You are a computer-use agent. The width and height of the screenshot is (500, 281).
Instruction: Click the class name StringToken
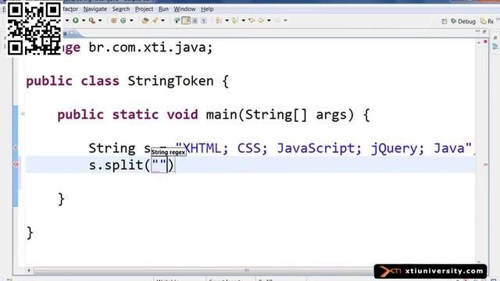(x=170, y=81)
